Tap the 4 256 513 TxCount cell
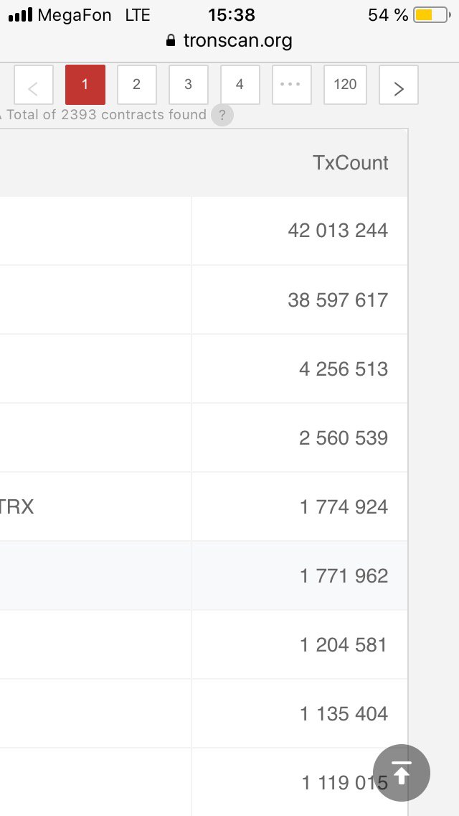The height and width of the screenshot is (816, 459). 300,369
